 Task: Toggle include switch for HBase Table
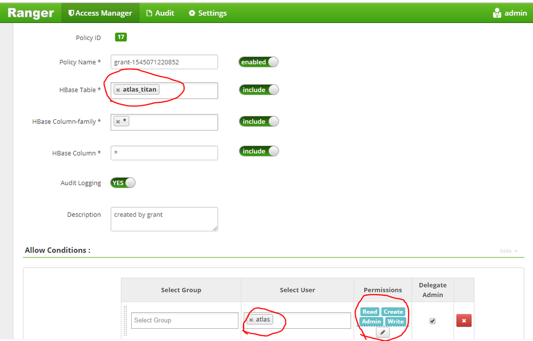tap(259, 90)
